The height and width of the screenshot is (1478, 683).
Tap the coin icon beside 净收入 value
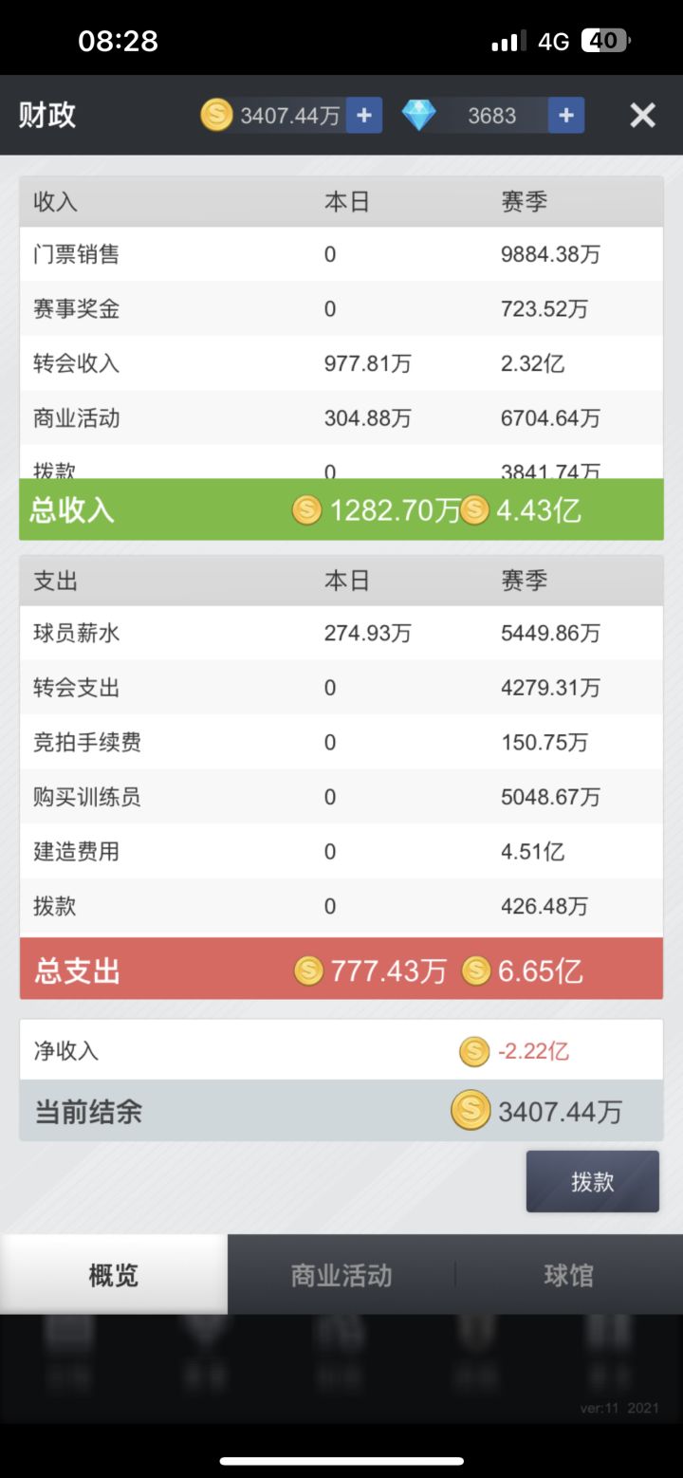[474, 1051]
